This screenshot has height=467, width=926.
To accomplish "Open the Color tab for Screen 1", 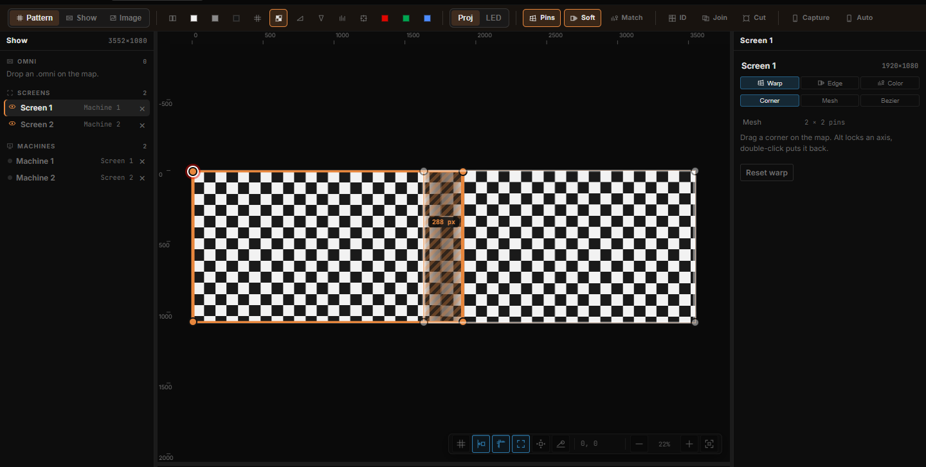I will [x=890, y=83].
